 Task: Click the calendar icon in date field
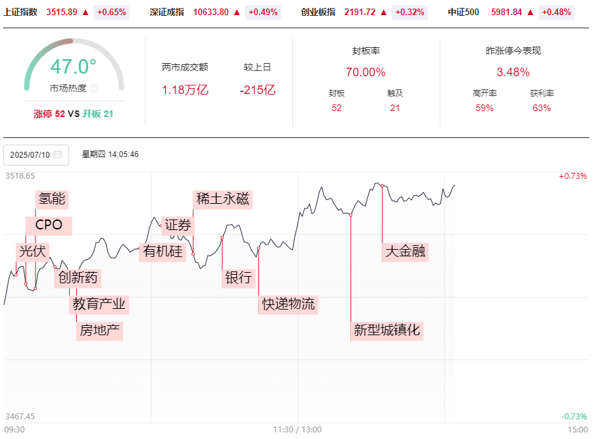[x=58, y=154]
